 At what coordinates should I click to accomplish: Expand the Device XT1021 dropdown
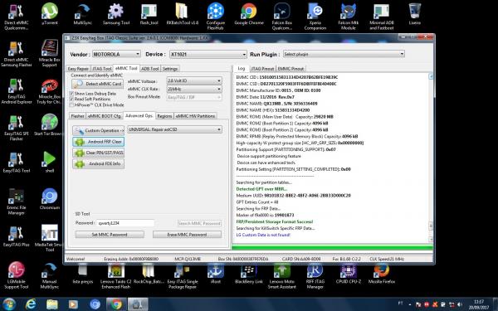click(x=208, y=54)
